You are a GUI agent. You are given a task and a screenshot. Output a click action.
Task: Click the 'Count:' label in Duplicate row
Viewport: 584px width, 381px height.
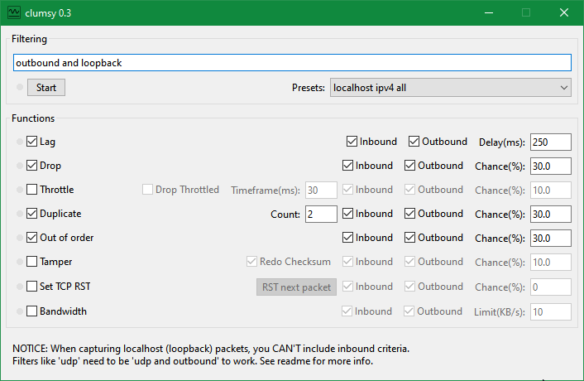tap(285, 215)
